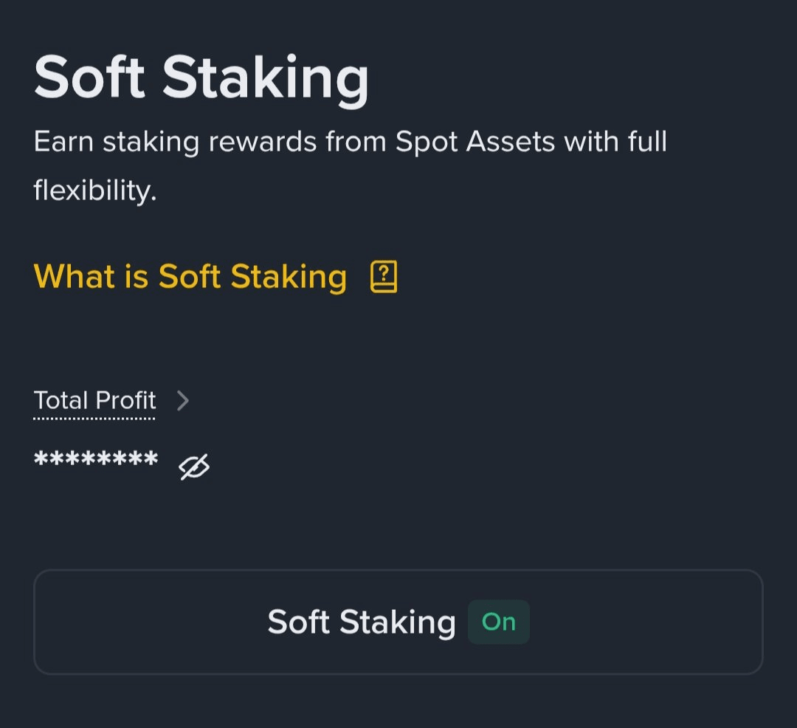Toggle the green On status badge
Viewport: 797px width, 728px height.
pos(499,622)
